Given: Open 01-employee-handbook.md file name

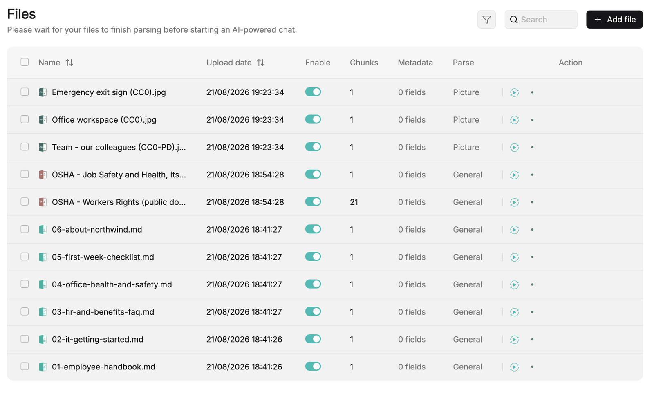Looking at the screenshot, I should coord(103,367).
